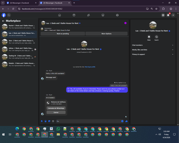Open the Marketplace storefront icon in top navigation

[x=103, y=15]
